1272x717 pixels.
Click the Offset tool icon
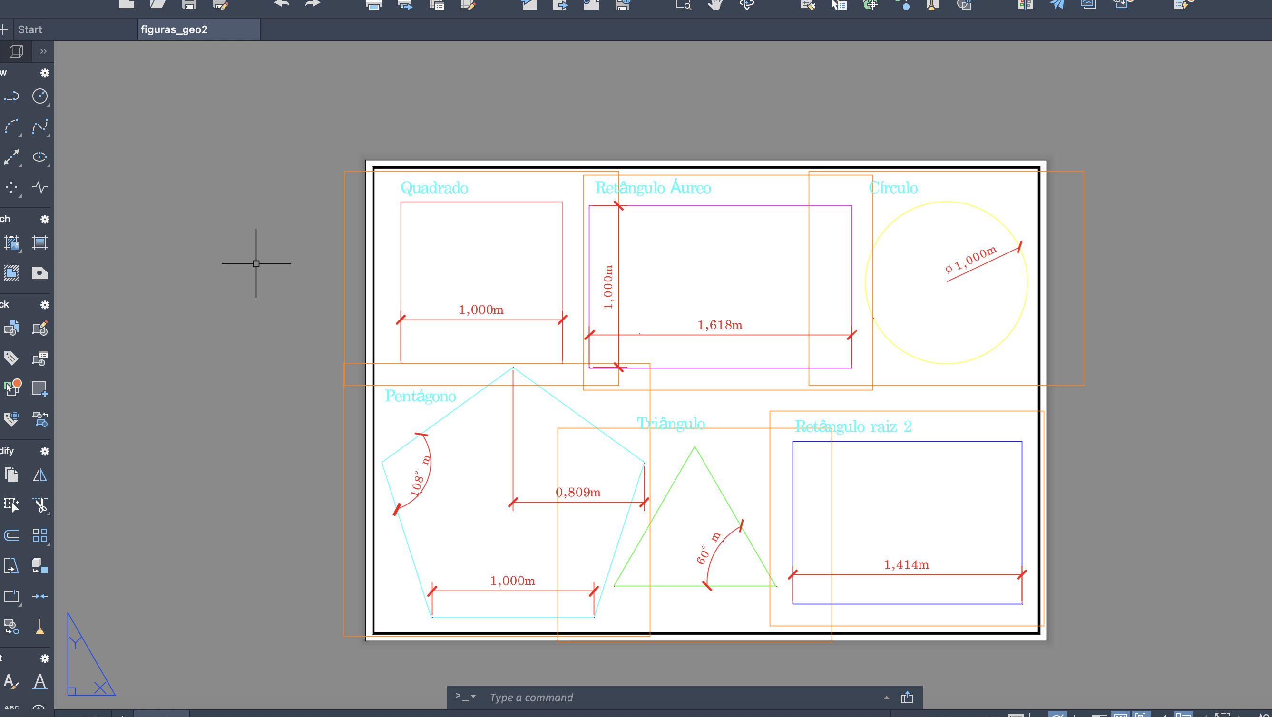[x=11, y=535]
